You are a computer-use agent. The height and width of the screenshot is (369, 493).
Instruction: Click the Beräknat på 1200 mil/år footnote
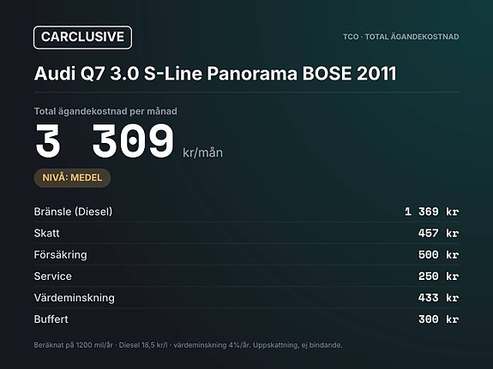click(x=188, y=345)
